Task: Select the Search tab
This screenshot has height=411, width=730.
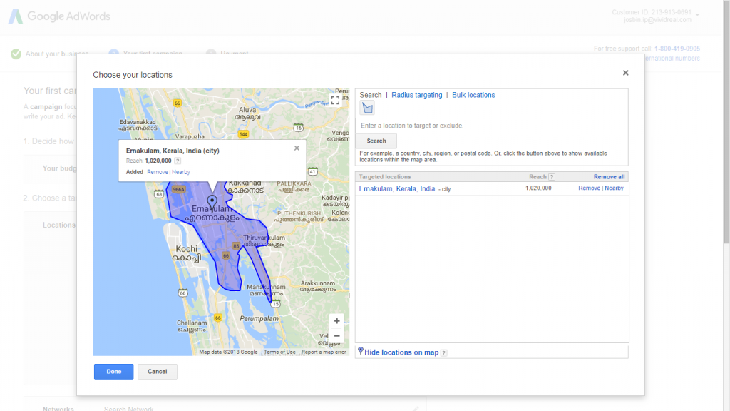Action: click(x=371, y=95)
